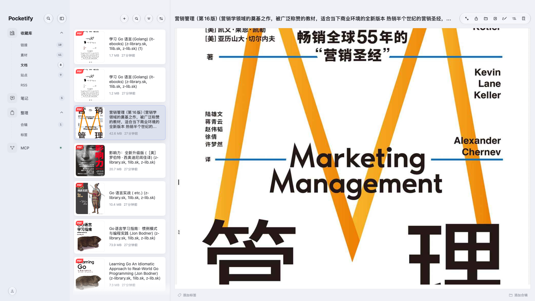
Task: Click the share icon in viewer toolbar
Action: [x=476, y=18]
